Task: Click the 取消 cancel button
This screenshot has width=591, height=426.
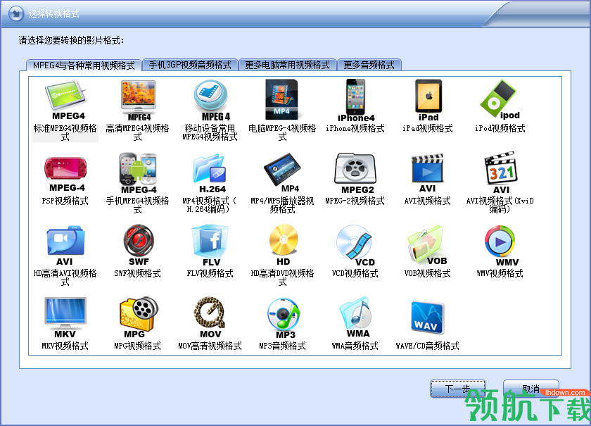Action: (530, 389)
